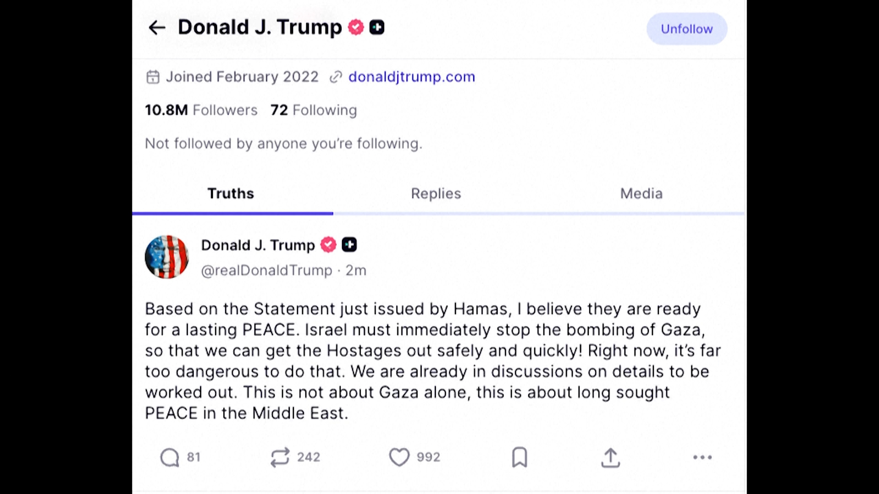Image resolution: width=879 pixels, height=494 pixels.
Task: Switch to the Replies tab
Action: pyautogui.click(x=436, y=193)
